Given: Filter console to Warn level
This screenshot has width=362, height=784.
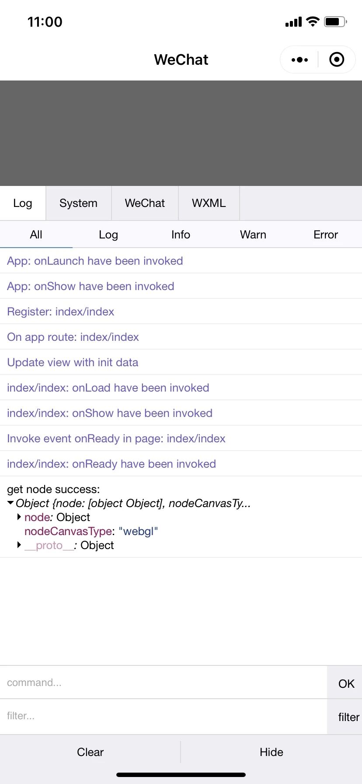Looking at the screenshot, I should pos(253,234).
